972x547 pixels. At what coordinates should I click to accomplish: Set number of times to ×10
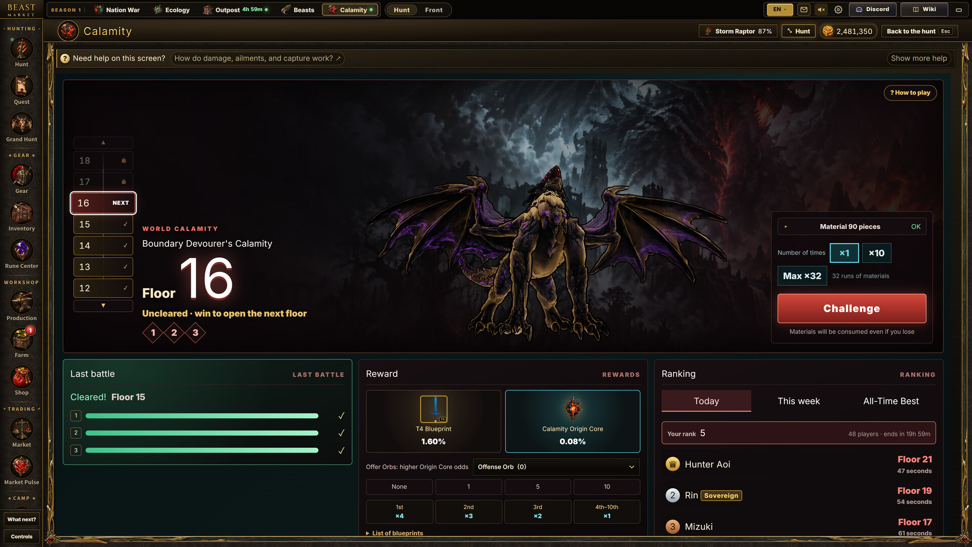coord(876,253)
